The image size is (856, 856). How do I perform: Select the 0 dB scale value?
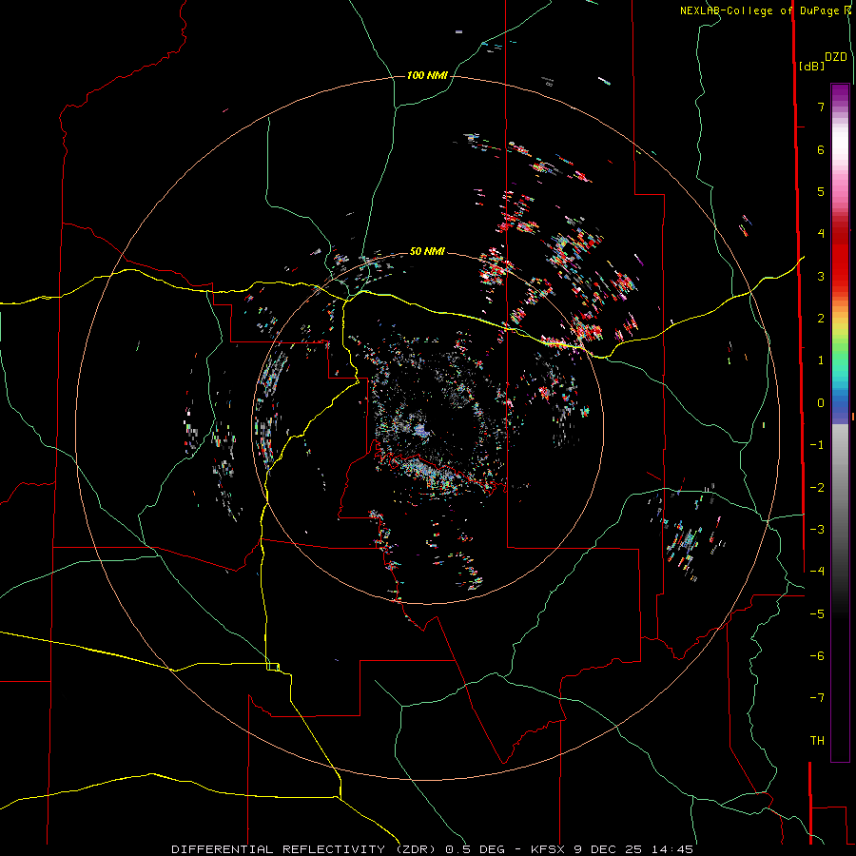821,403
